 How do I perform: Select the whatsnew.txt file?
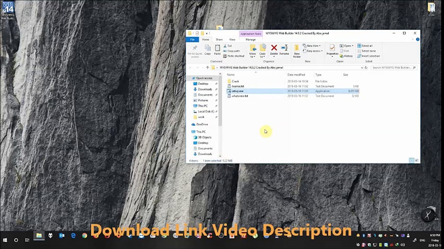point(240,96)
